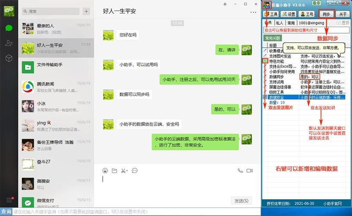
Task: Open the 奋斗27 conversation
Action: (x=56, y=164)
